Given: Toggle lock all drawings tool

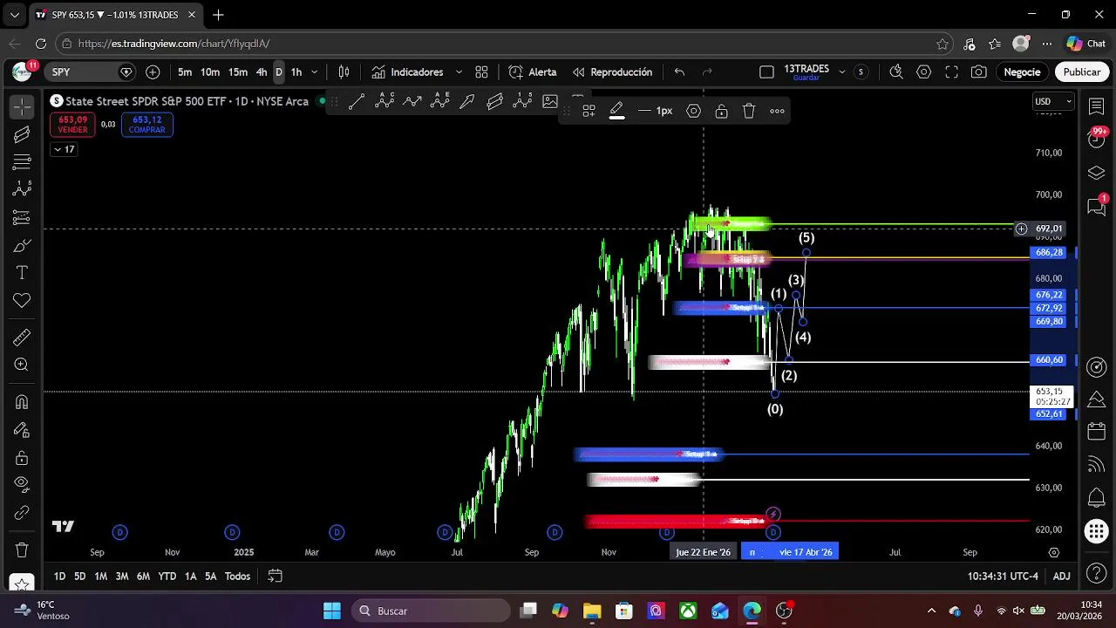Looking at the screenshot, I should click(x=22, y=458).
